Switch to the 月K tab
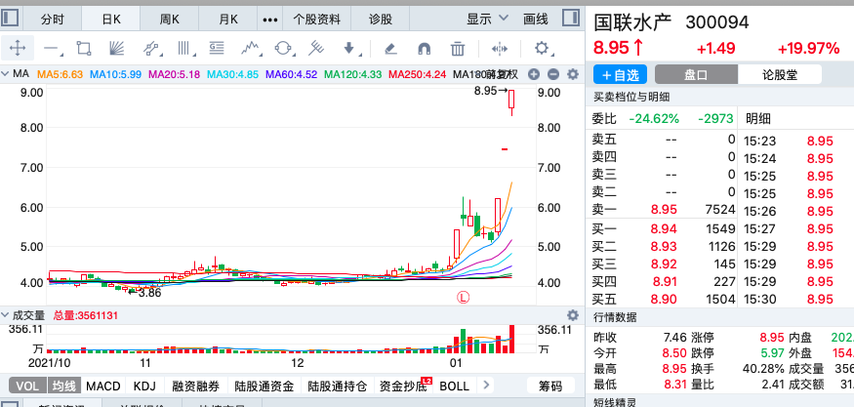The width and height of the screenshot is (854, 407). [x=228, y=20]
